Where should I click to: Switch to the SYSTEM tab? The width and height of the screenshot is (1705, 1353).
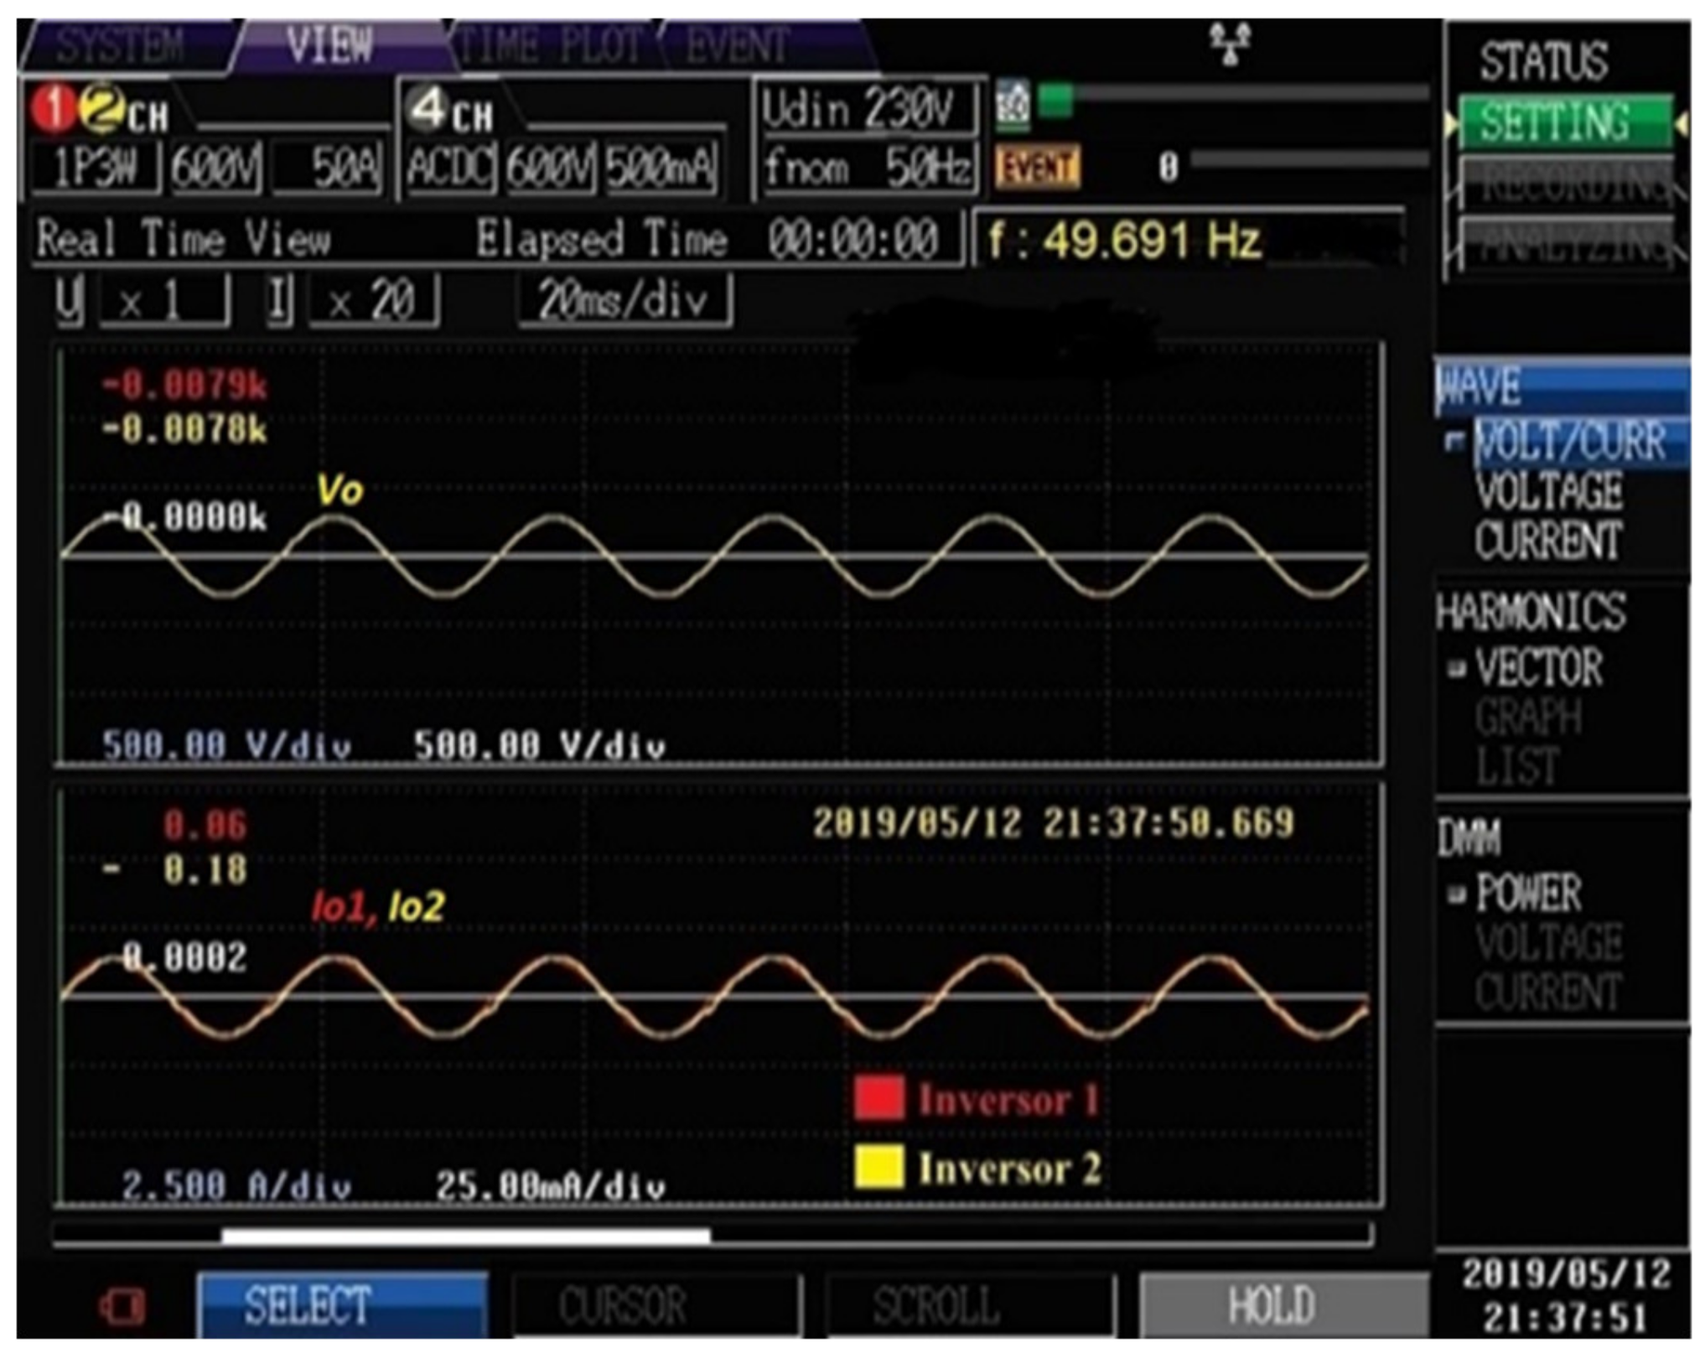pos(122,45)
